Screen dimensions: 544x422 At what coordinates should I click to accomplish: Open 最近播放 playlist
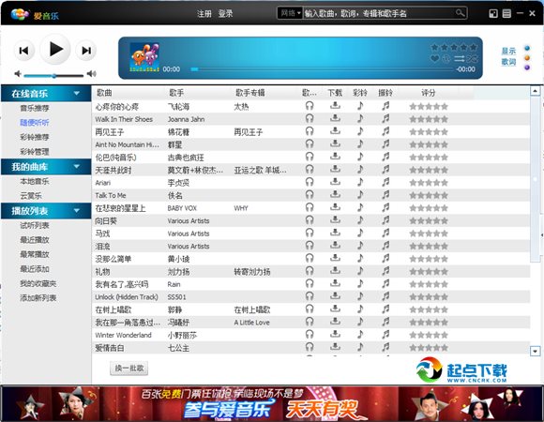click(35, 240)
